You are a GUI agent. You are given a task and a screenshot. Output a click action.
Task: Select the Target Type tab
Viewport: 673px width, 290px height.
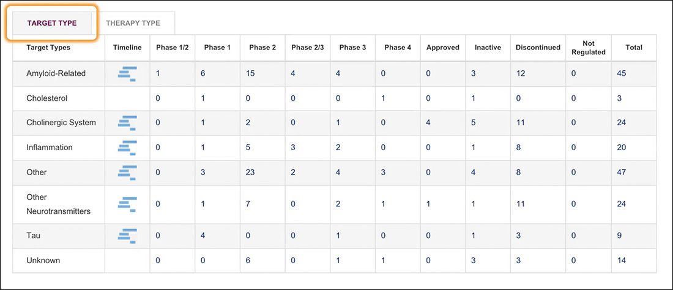click(x=52, y=23)
